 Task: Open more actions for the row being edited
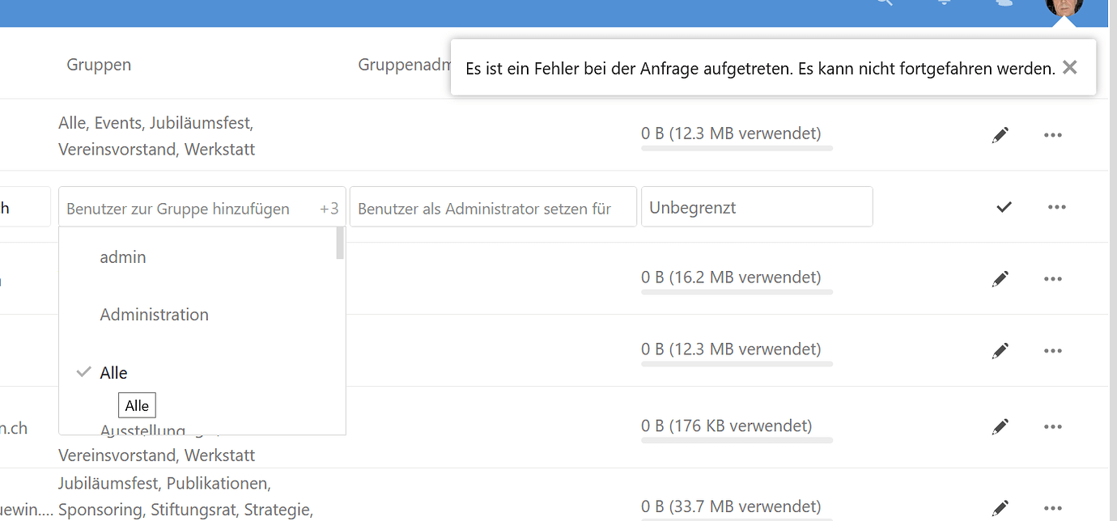click(1056, 207)
